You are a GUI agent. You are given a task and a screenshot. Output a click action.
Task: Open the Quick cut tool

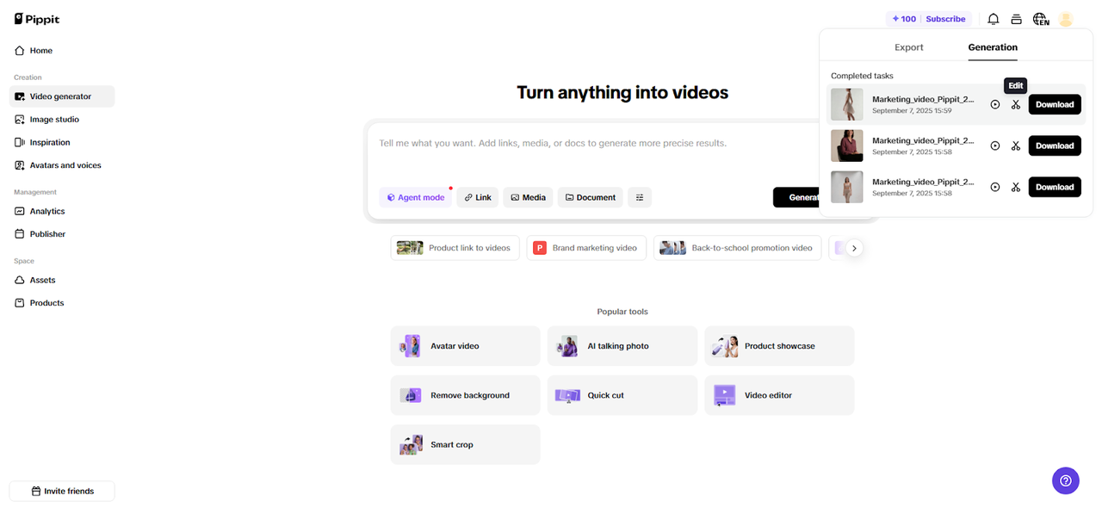click(x=622, y=394)
